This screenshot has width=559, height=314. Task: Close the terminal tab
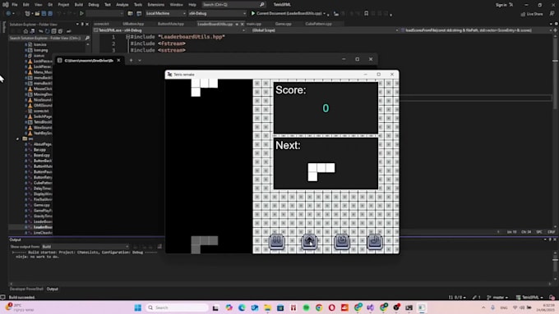coord(118,60)
